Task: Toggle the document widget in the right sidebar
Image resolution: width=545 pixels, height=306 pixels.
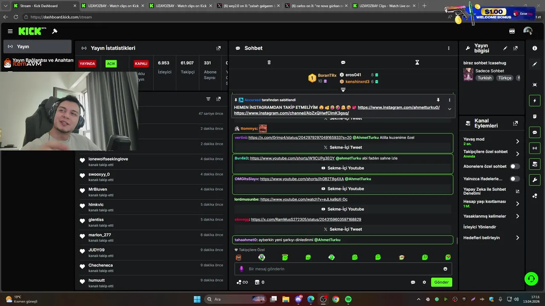Action: coord(535,116)
